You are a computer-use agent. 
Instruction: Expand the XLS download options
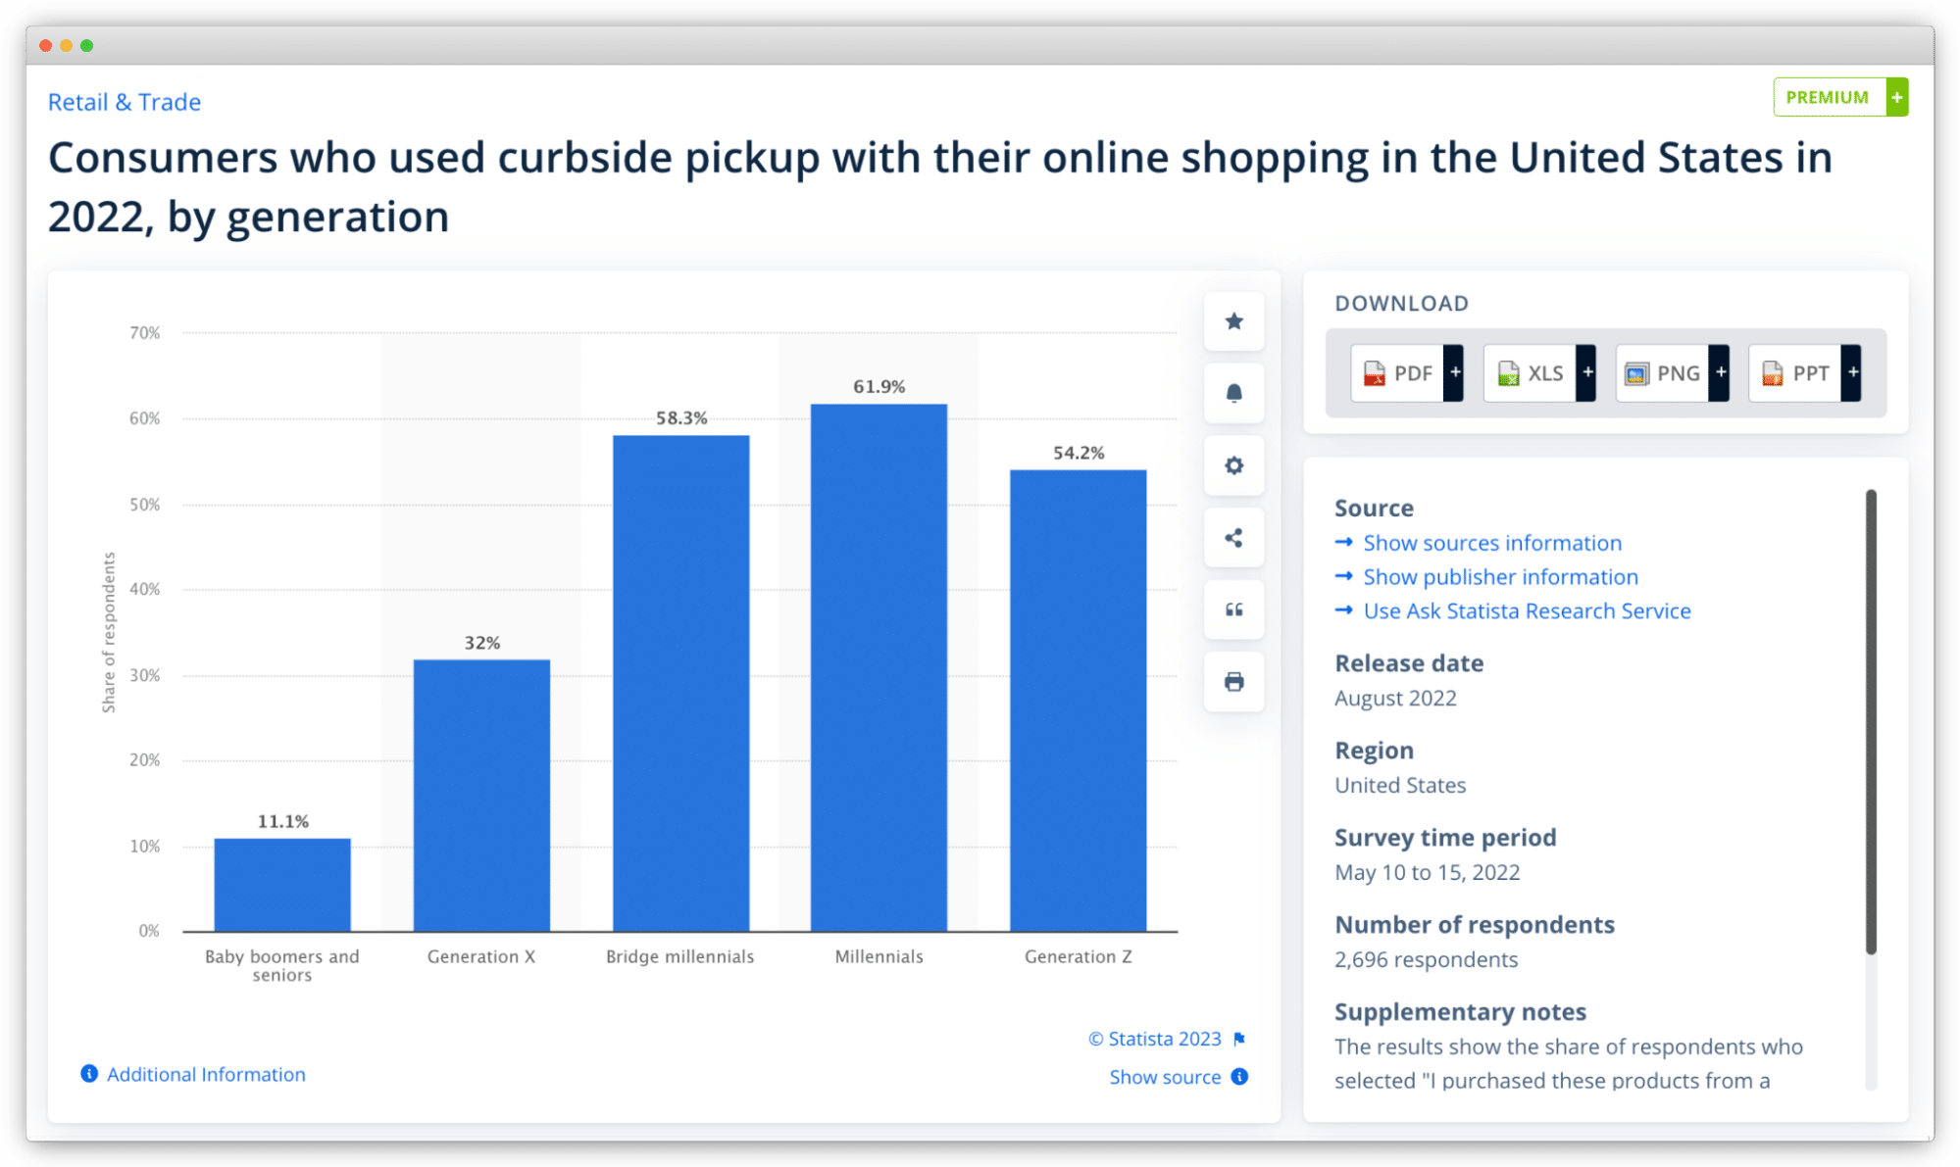click(x=1588, y=372)
